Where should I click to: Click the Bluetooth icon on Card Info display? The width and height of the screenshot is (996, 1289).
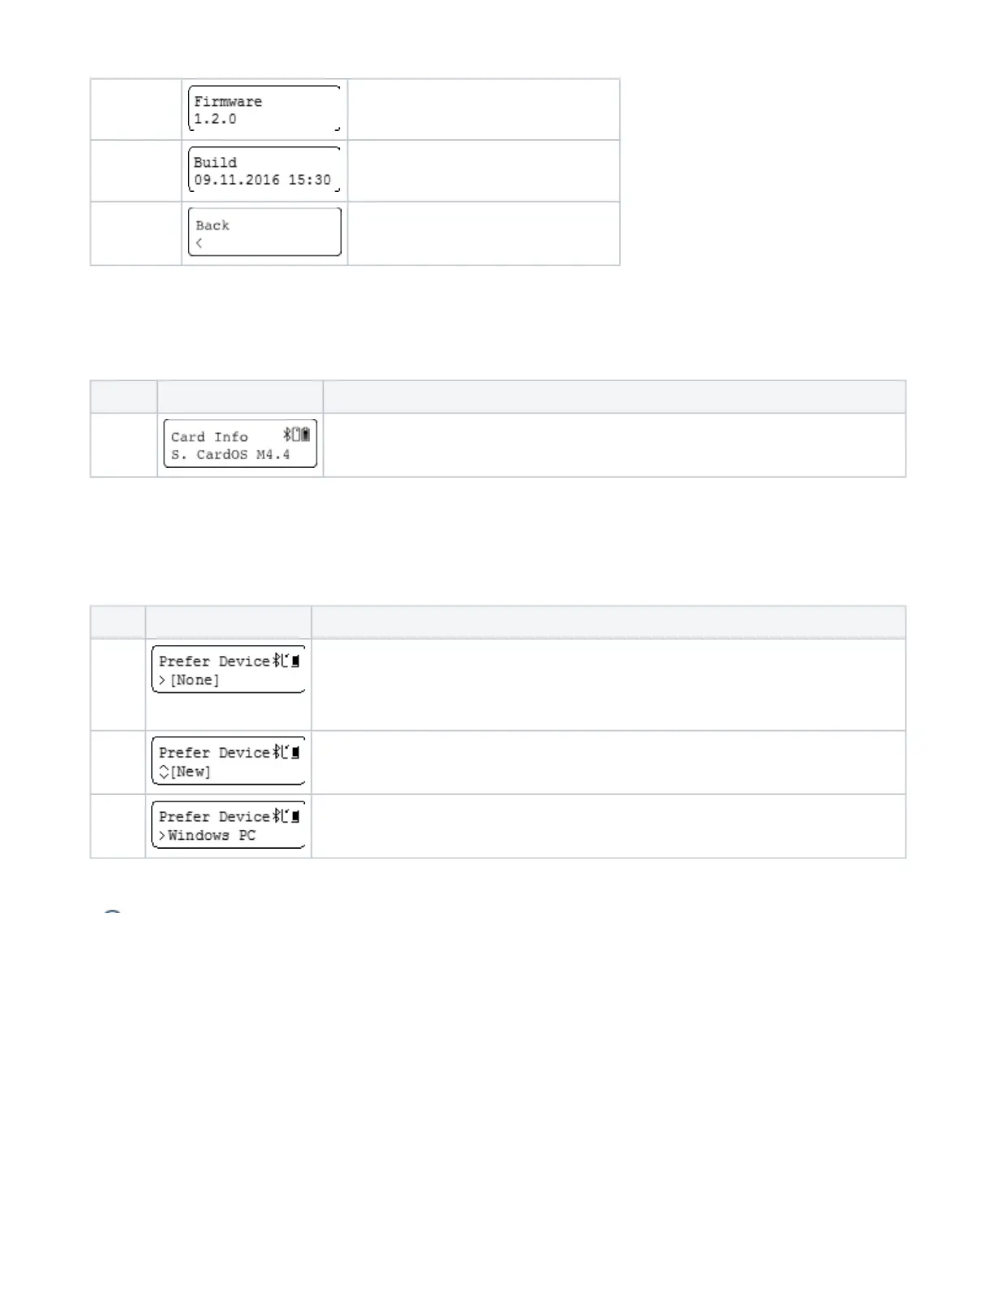coord(287,435)
